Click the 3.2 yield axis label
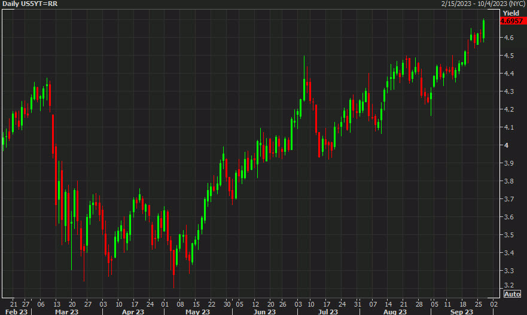Image resolution: width=527 pixels, height=315 pixels. coord(509,285)
